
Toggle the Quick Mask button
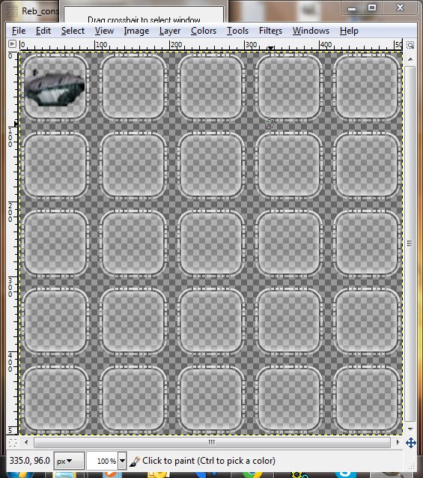point(13,442)
